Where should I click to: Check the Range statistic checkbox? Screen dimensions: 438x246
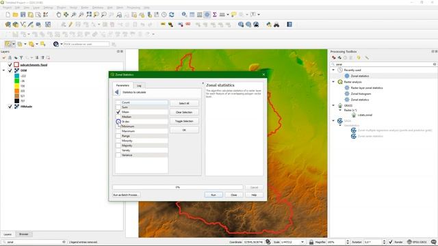point(118,136)
